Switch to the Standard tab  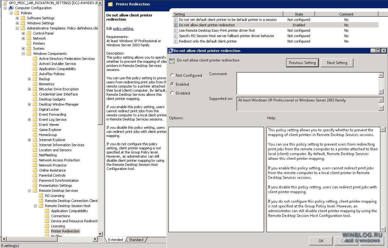click(136, 240)
